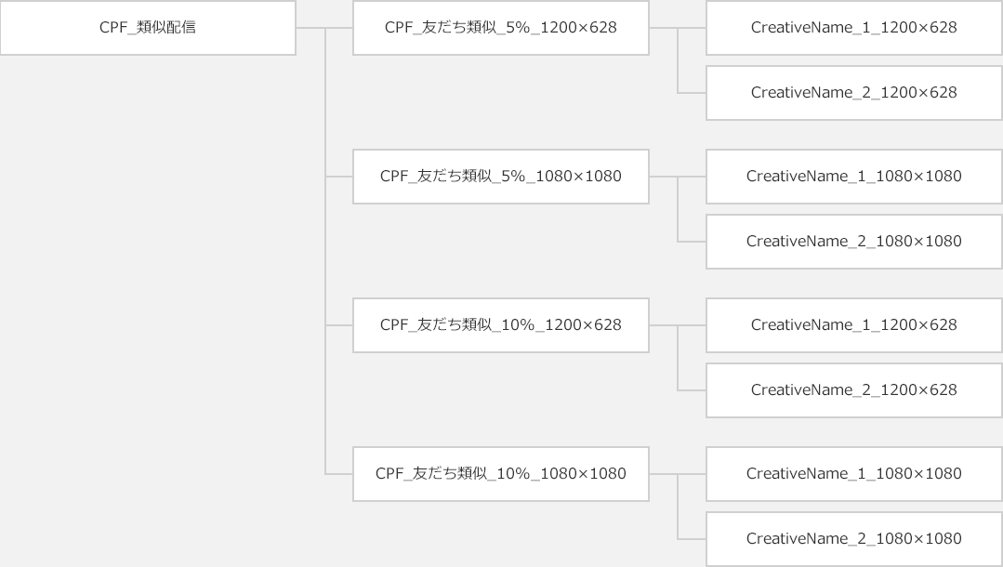1003x567 pixels.
Task: Click CreativeName_2_1200×628 under the 10% ad group
Action: (854, 390)
